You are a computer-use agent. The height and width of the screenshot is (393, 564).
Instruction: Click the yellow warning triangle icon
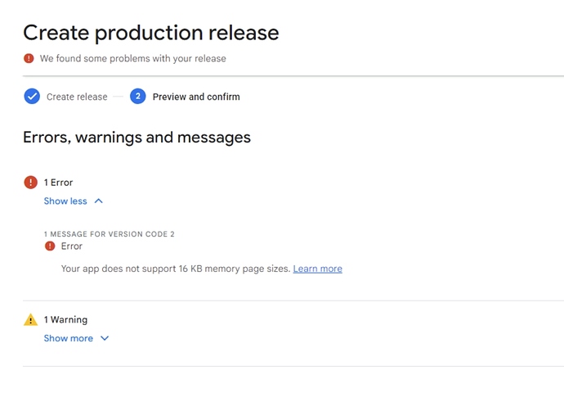coord(31,320)
